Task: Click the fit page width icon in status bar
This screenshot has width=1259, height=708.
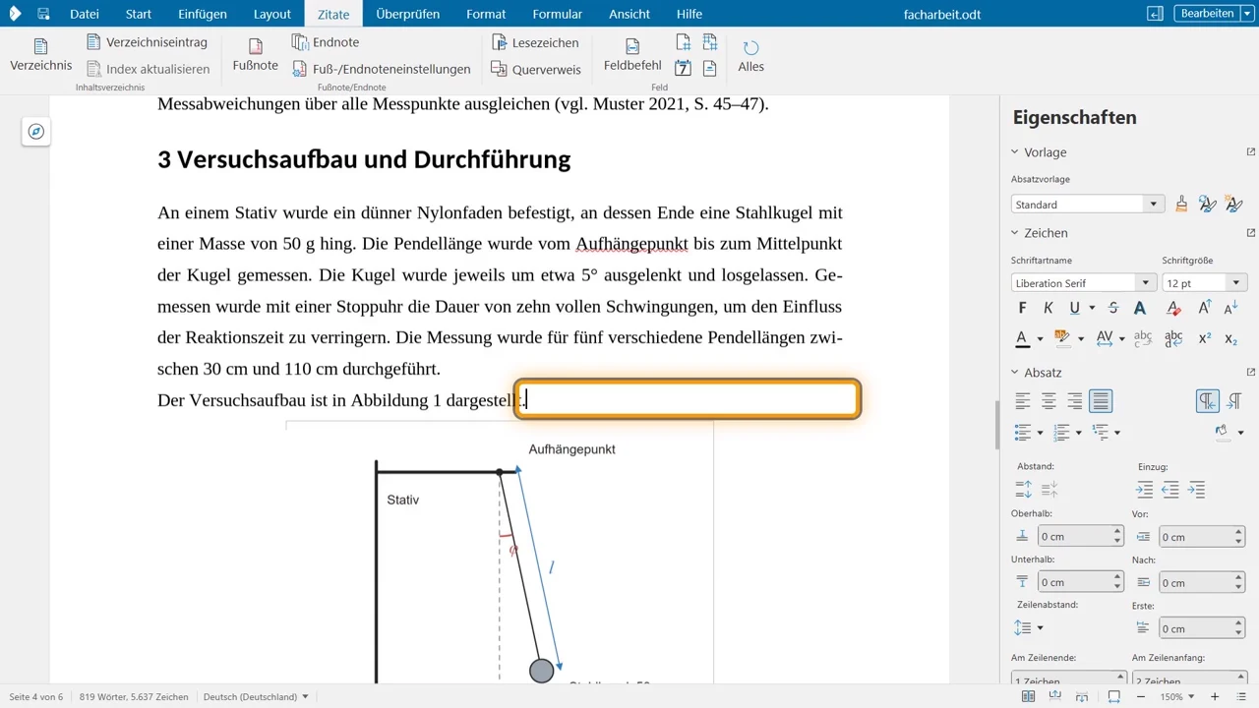Action: [1113, 696]
